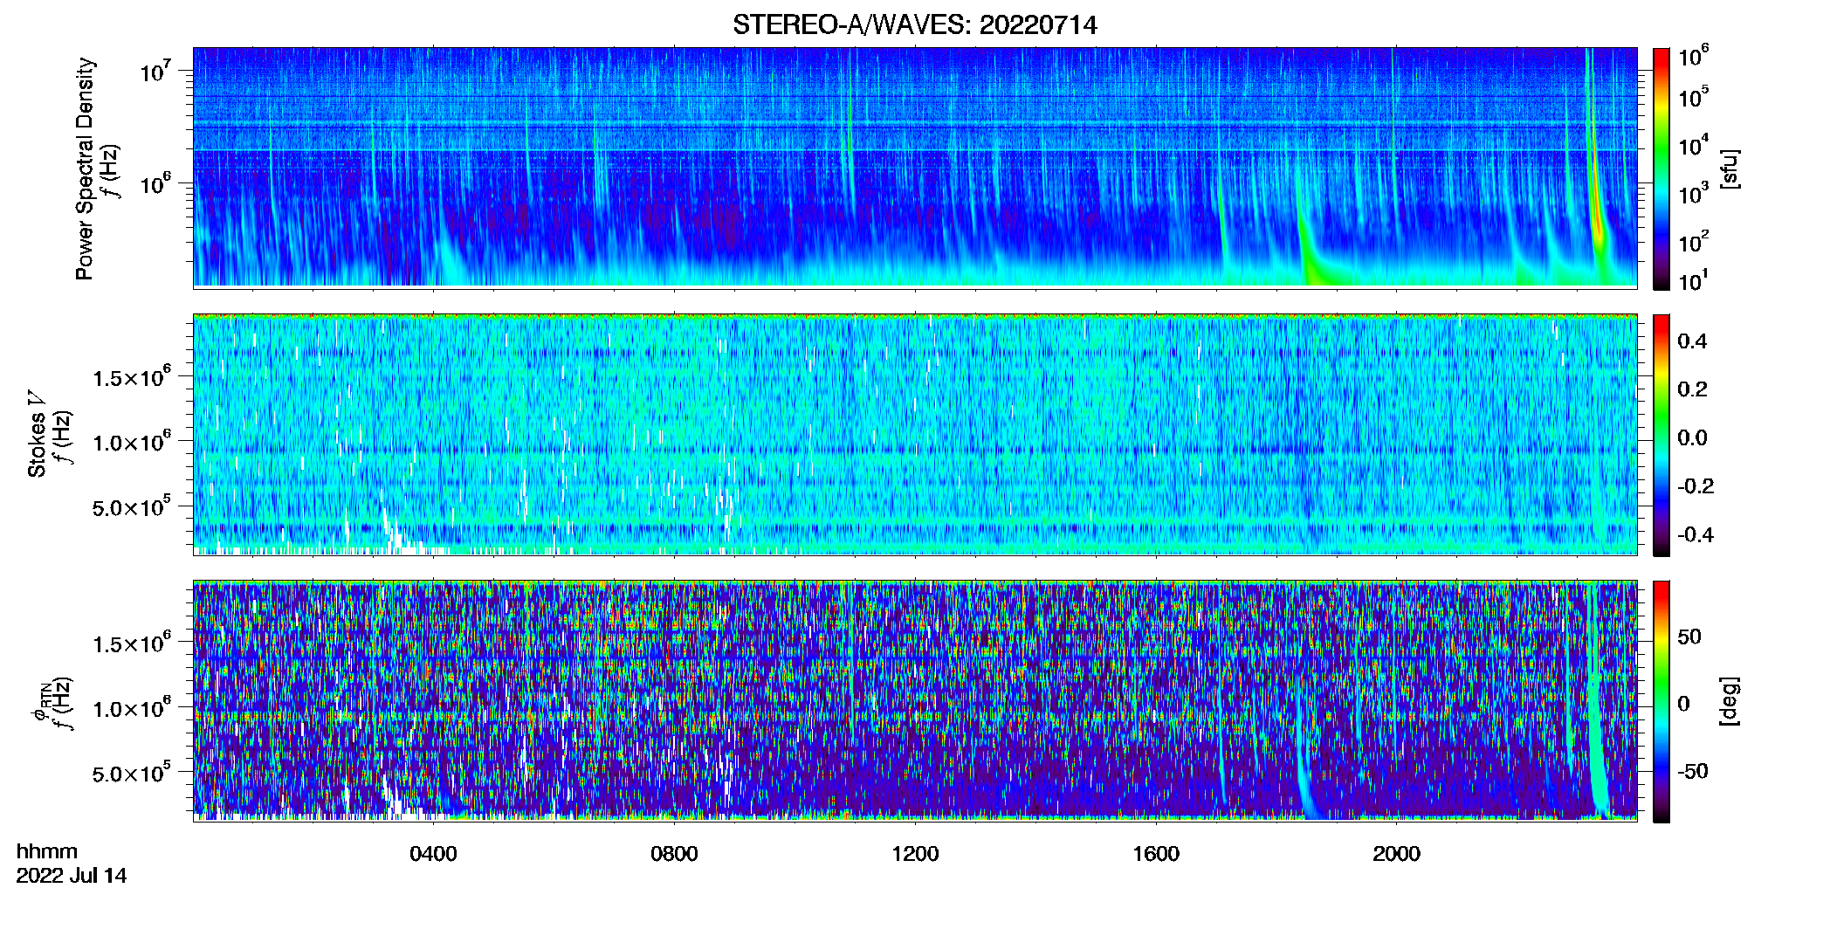1830x943 pixels.
Task: Click the plot title "STEREO-A/WAVES: 20220714"
Action: point(915,25)
